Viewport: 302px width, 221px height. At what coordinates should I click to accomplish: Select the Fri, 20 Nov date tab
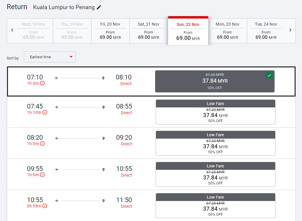click(110, 31)
